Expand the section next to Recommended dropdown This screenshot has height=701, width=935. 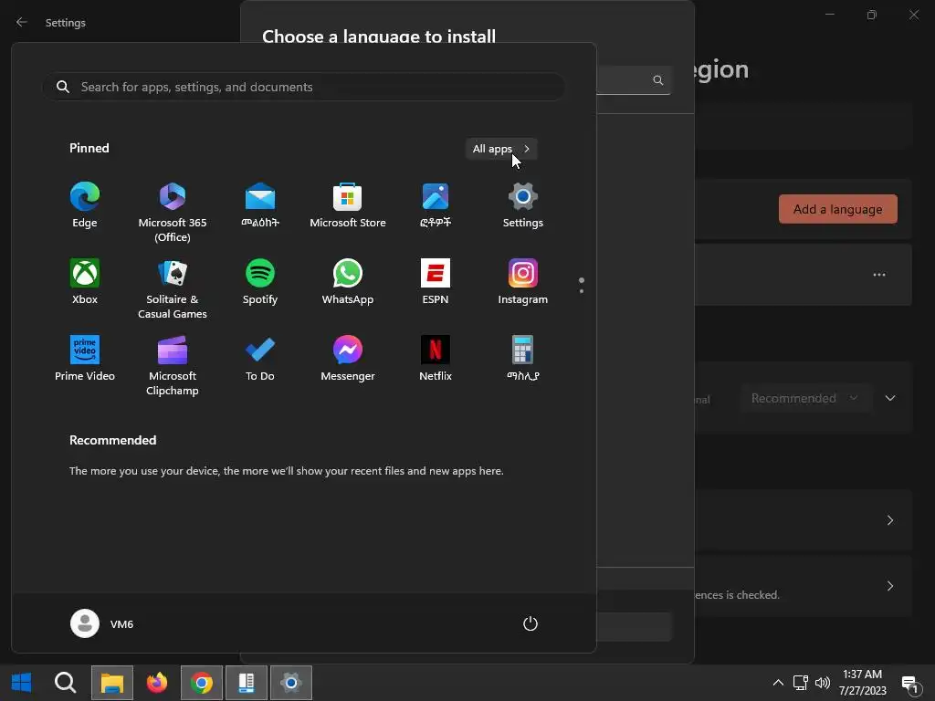(x=890, y=398)
